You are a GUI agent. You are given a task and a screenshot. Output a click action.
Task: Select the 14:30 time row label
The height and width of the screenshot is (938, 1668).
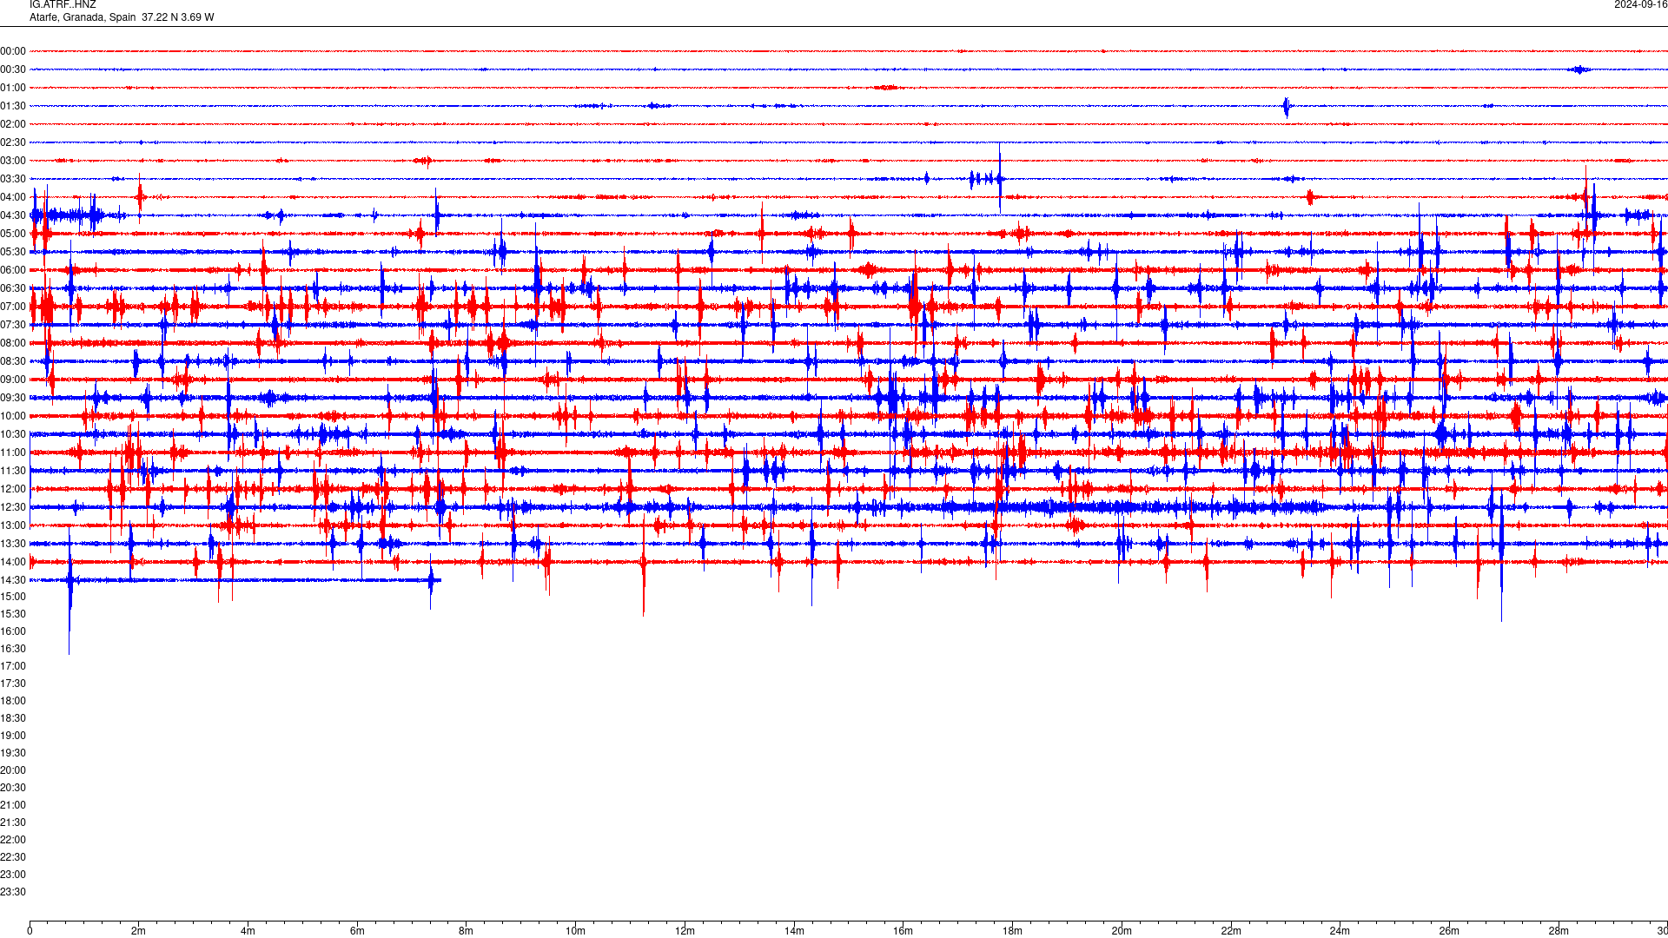pyautogui.click(x=13, y=580)
